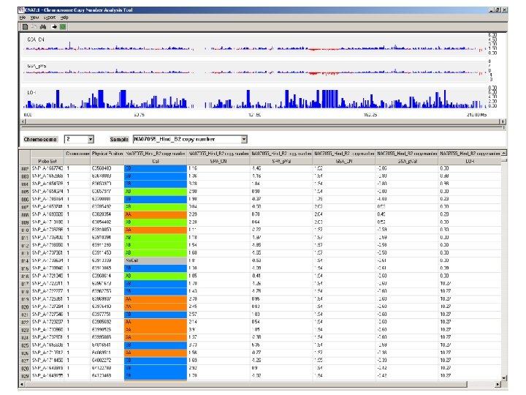Click the table horizontal scrollbar left arrow
The height and width of the screenshot is (395, 526).
coord(22,384)
